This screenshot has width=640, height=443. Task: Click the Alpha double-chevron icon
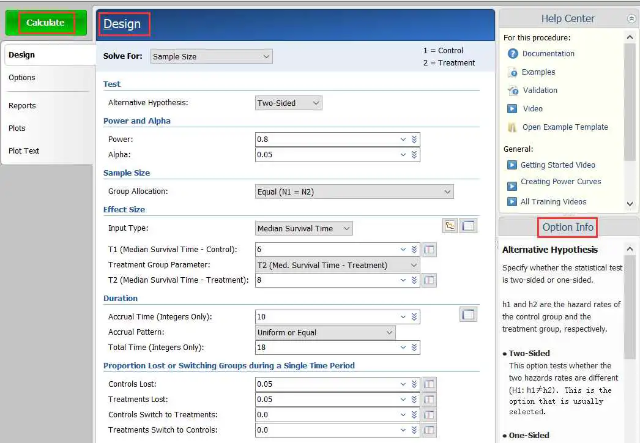click(x=414, y=155)
